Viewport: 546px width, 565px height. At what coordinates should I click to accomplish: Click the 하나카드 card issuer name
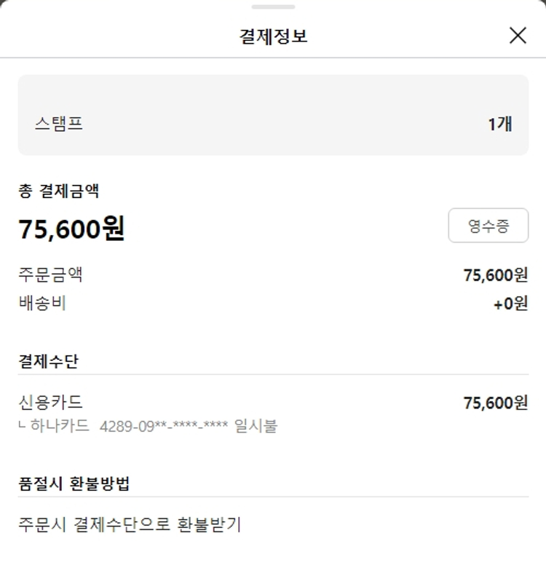(x=60, y=426)
